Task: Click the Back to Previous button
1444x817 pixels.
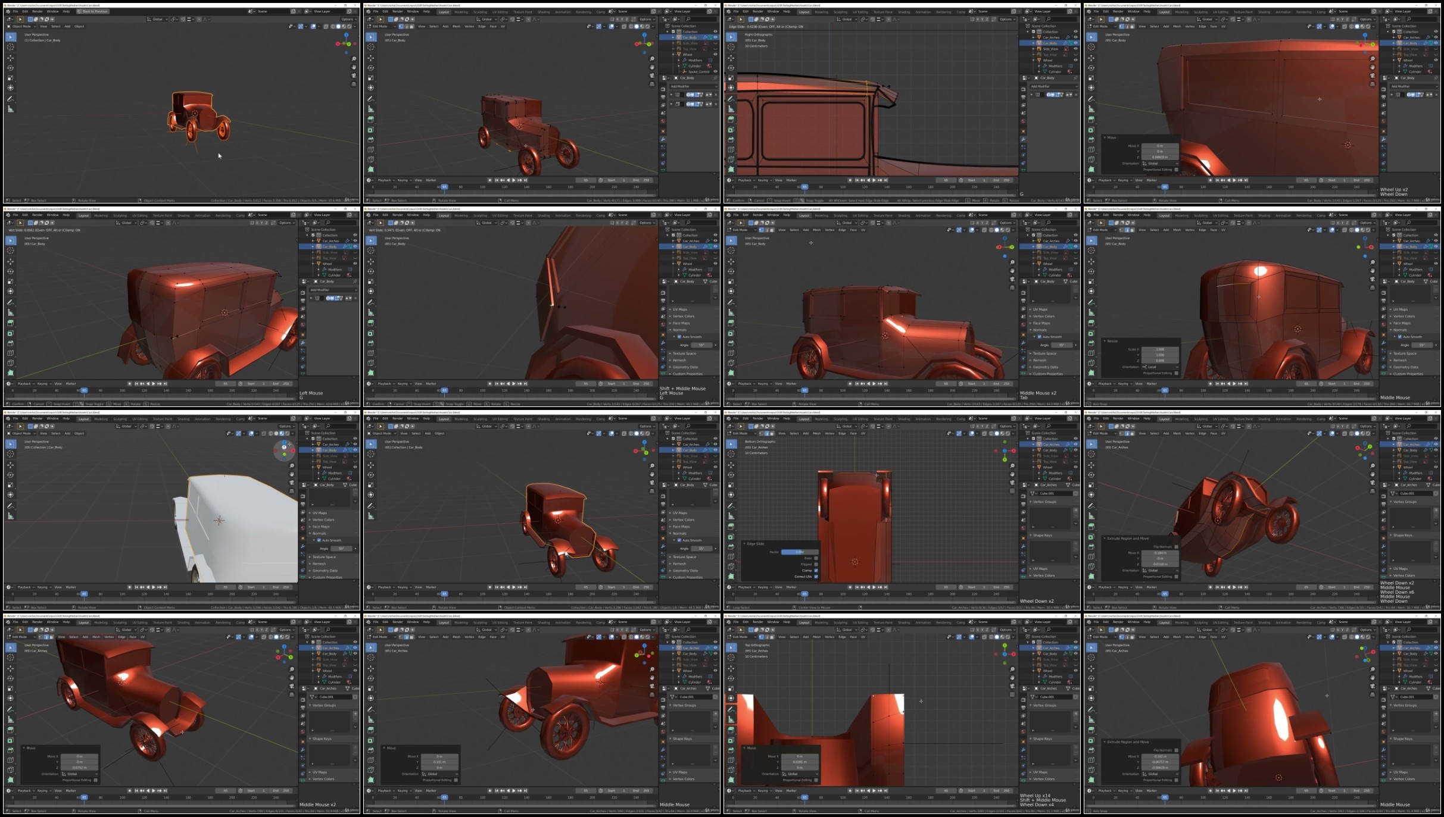Action: point(92,11)
